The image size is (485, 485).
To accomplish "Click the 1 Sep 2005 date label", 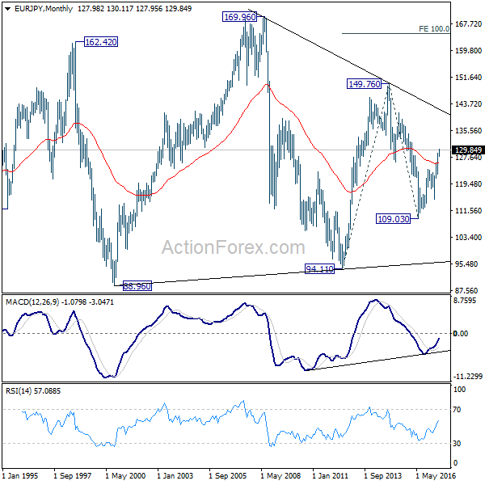I will point(228,476).
